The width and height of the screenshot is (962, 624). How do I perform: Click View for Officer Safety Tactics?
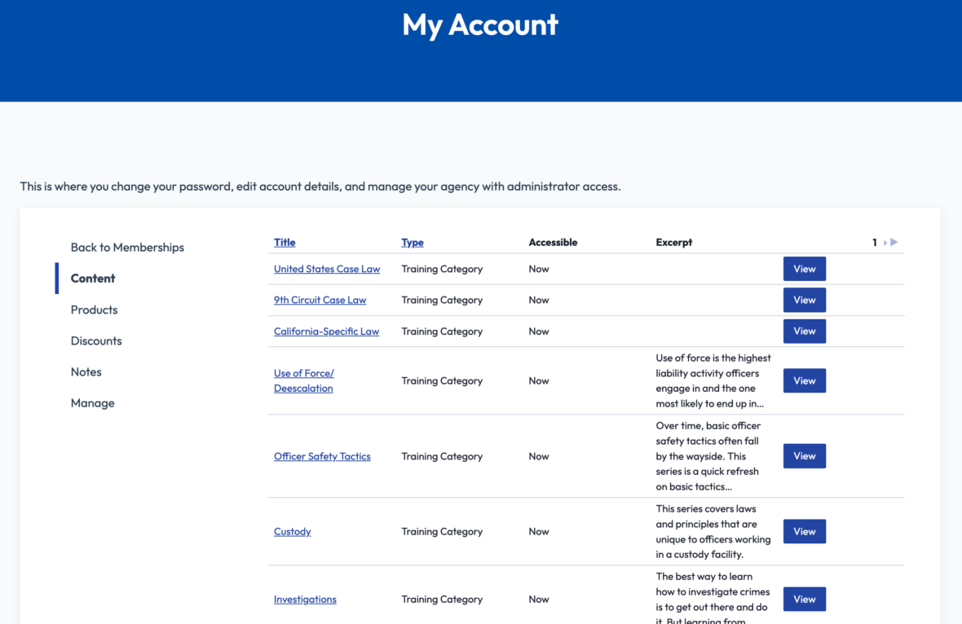click(x=804, y=456)
